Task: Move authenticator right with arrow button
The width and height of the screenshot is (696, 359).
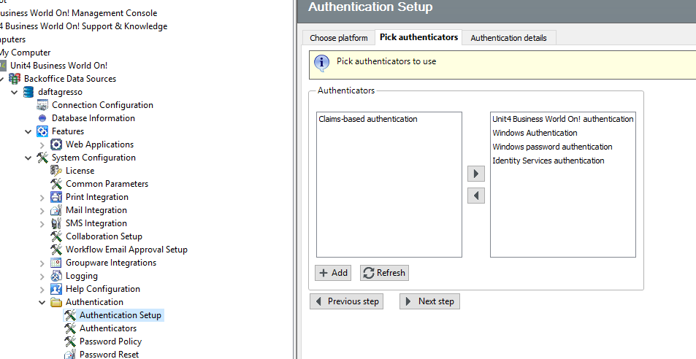Action: tap(476, 174)
